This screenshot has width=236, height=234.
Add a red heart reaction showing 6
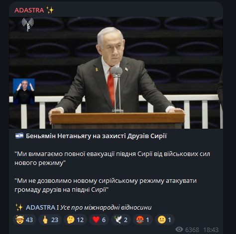point(99,220)
